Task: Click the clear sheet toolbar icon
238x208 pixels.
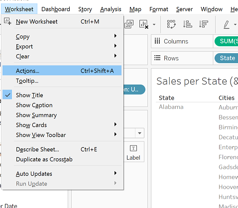Action: point(143,24)
